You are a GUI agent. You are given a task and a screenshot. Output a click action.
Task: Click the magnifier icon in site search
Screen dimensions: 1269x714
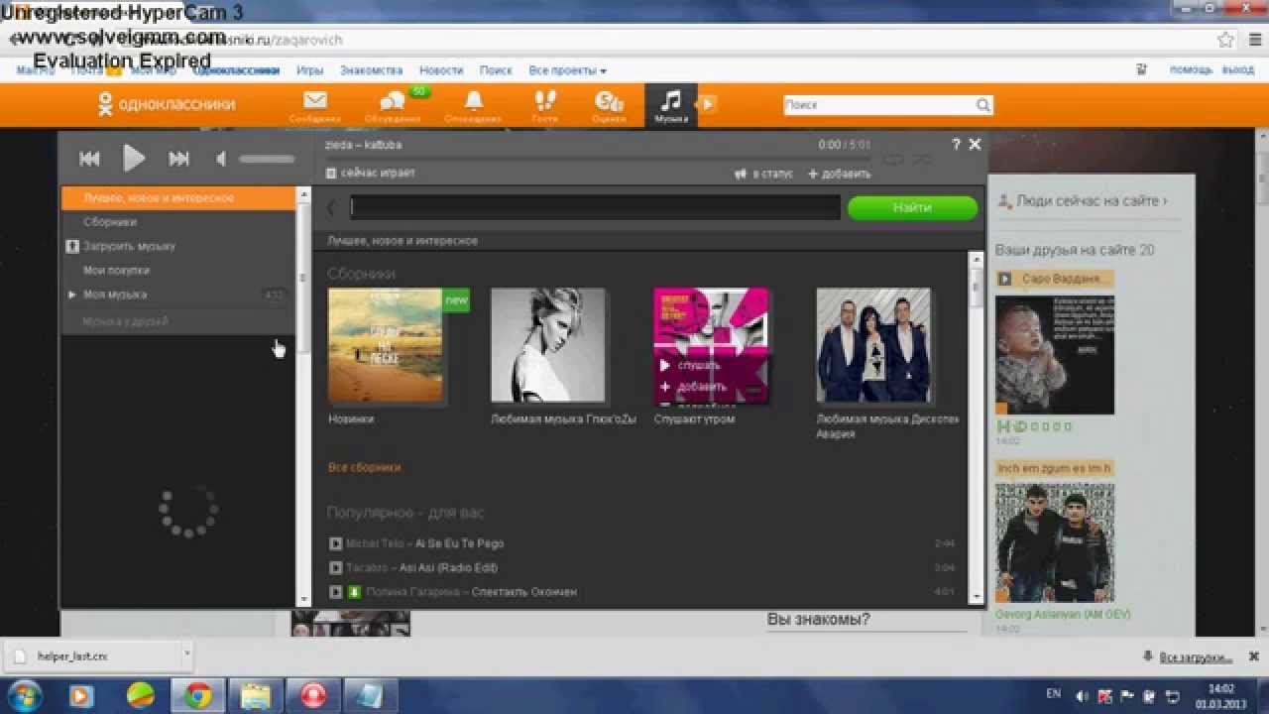982,105
